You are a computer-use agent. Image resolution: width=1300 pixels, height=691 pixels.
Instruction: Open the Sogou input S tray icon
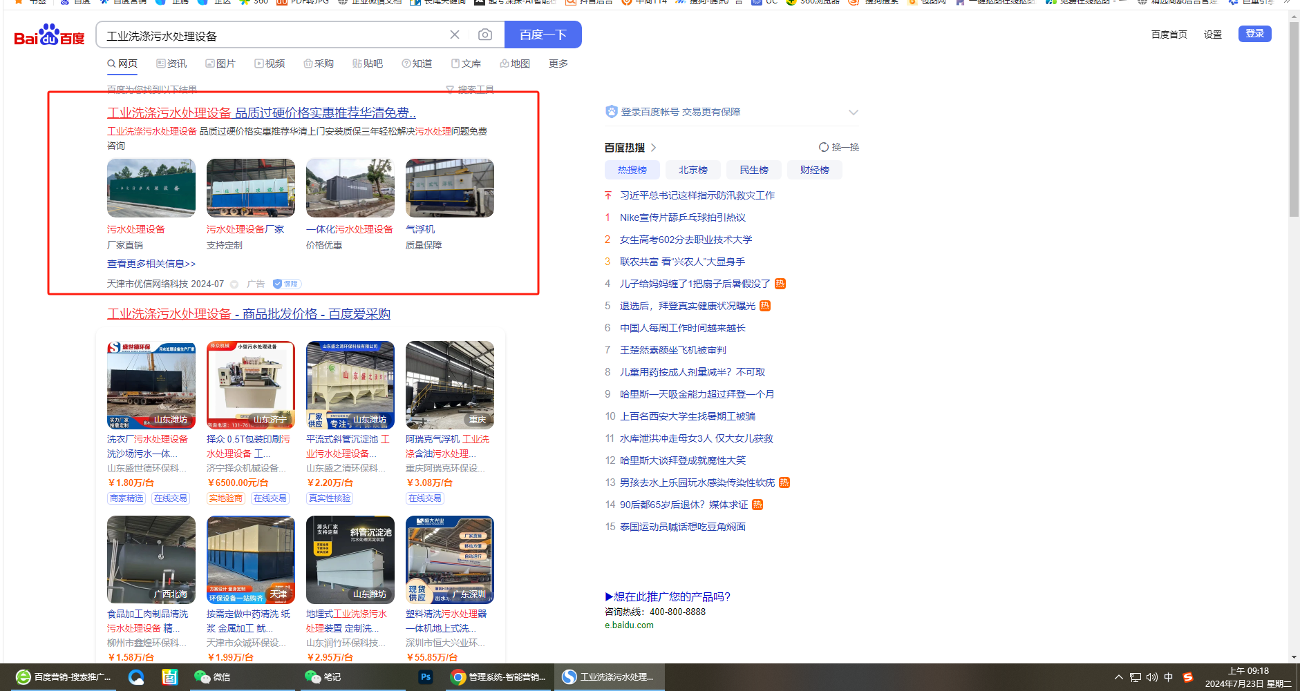coord(1188,677)
